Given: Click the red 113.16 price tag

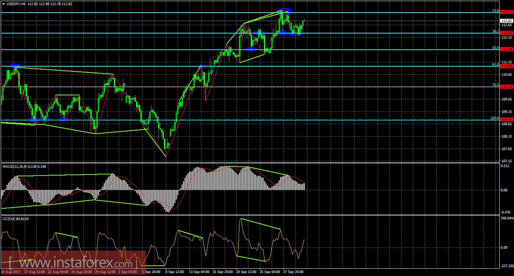Looking at the screenshot, I should pyautogui.click(x=507, y=12).
